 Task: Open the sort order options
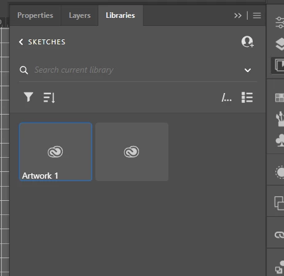pyautogui.click(x=49, y=97)
